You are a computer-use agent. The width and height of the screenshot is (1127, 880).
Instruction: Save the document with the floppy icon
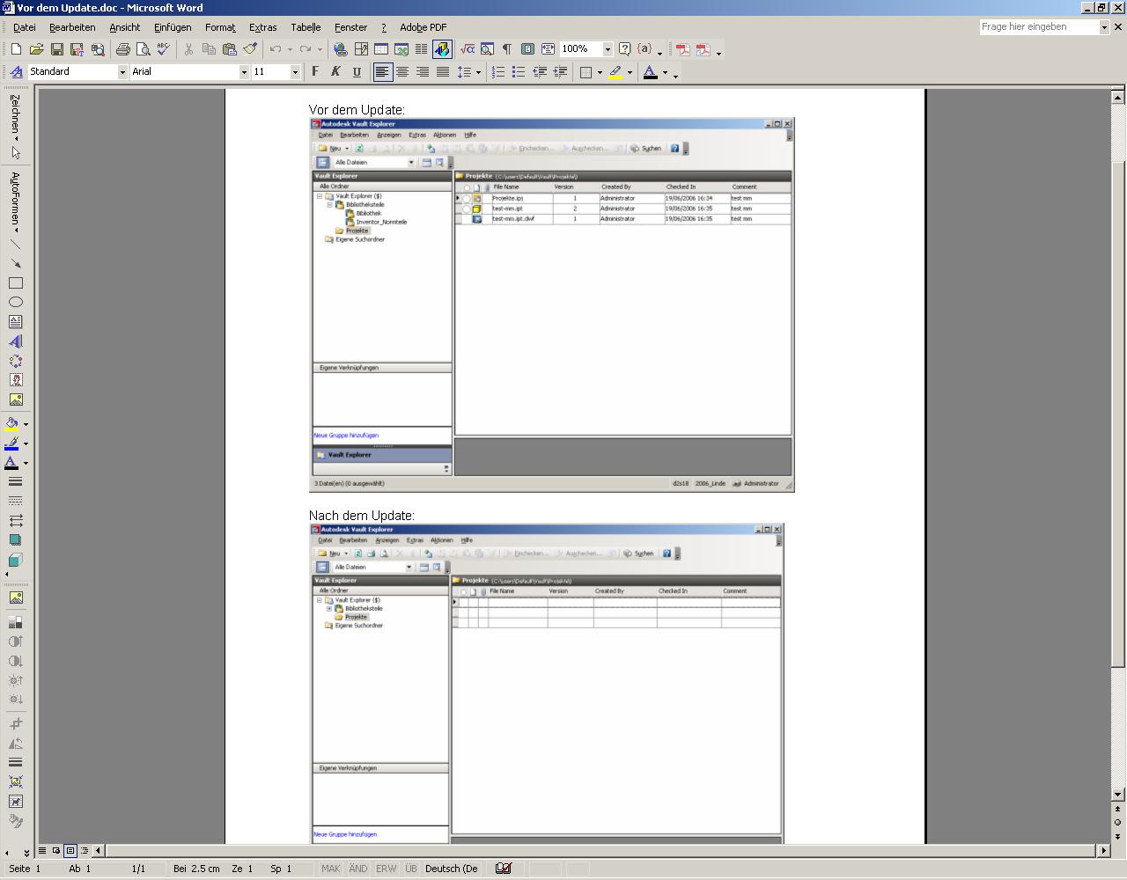coord(56,49)
